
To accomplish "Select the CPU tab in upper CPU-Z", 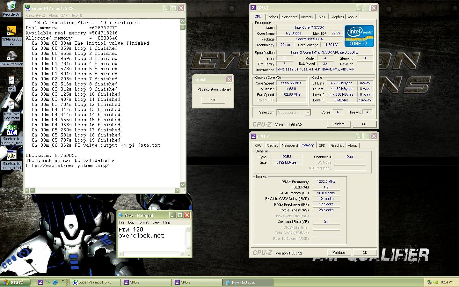I will [x=258, y=17].
